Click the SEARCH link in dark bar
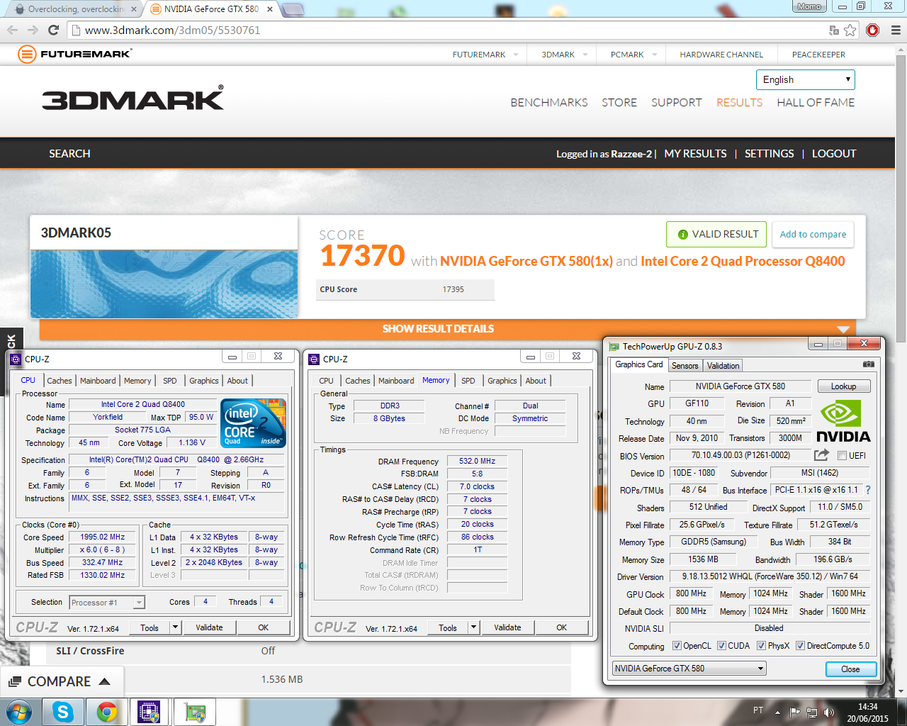Screen dimensions: 907x726 (x=69, y=153)
